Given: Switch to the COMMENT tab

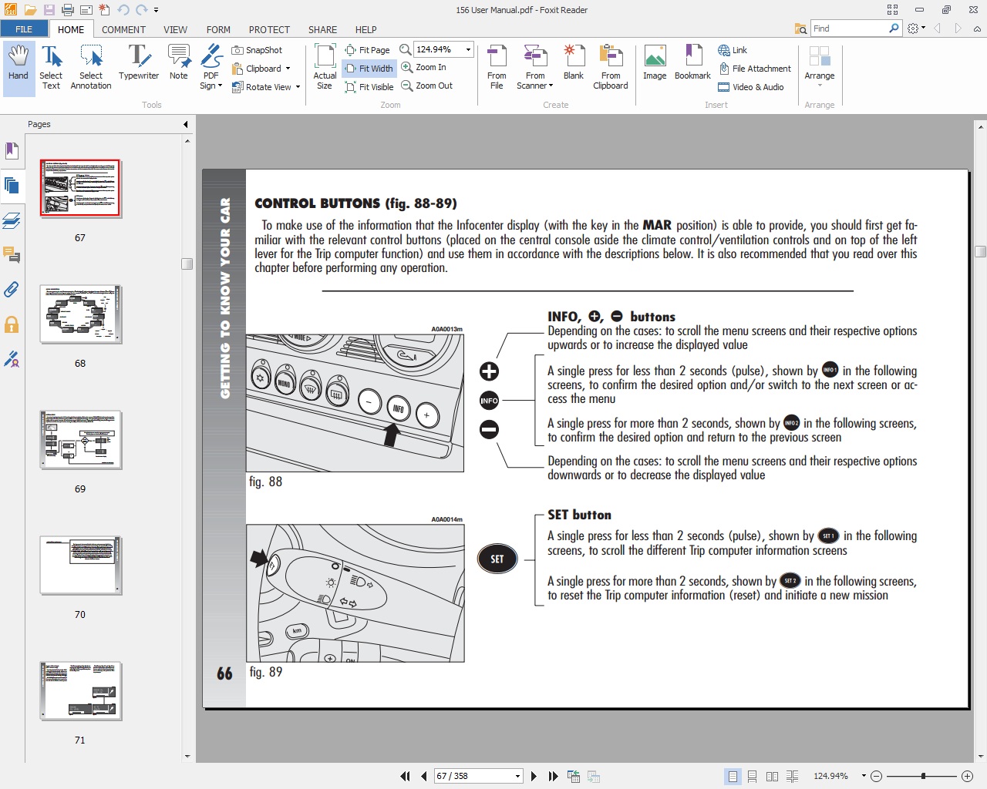Looking at the screenshot, I should tap(123, 29).
